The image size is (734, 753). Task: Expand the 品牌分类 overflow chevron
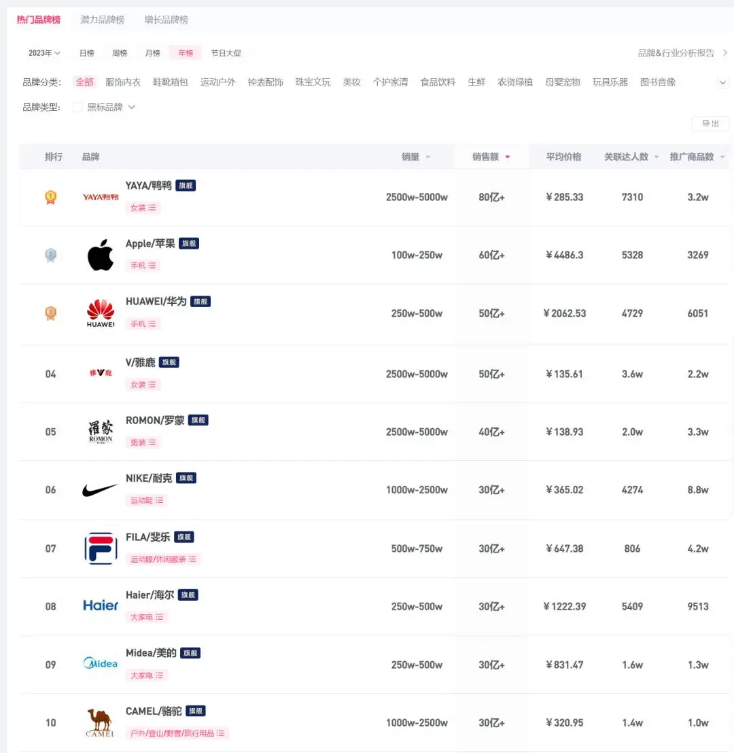[722, 82]
